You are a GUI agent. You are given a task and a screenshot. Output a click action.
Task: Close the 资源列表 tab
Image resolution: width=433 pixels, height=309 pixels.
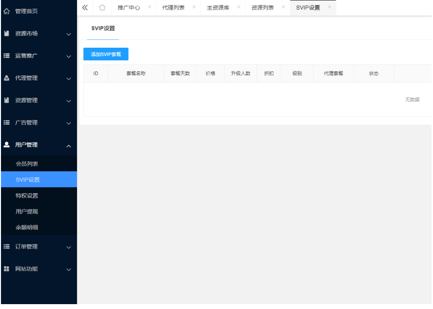(x=283, y=7)
